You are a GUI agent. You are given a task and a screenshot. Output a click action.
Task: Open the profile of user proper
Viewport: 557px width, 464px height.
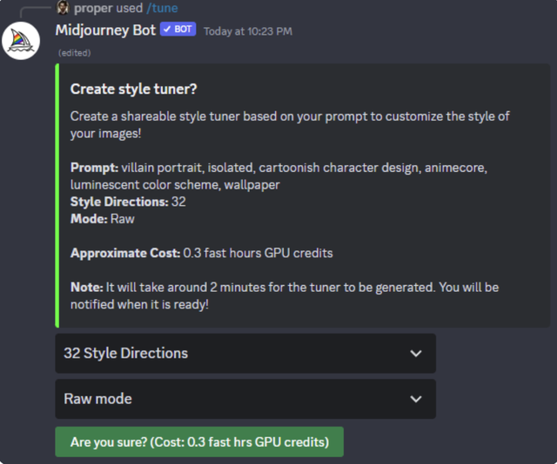click(93, 8)
